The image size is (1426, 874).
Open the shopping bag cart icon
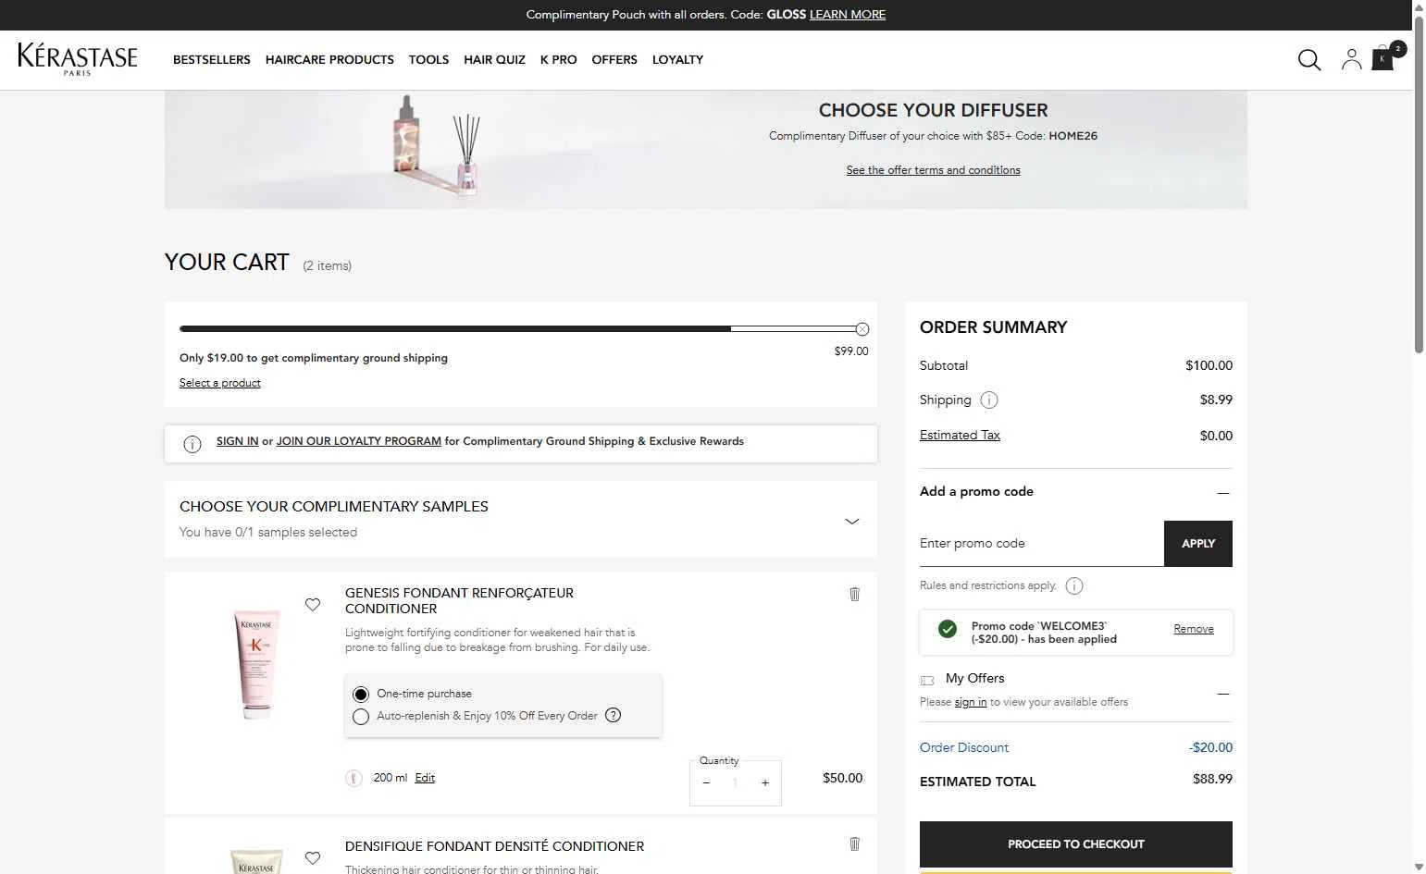click(x=1383, y=58)
